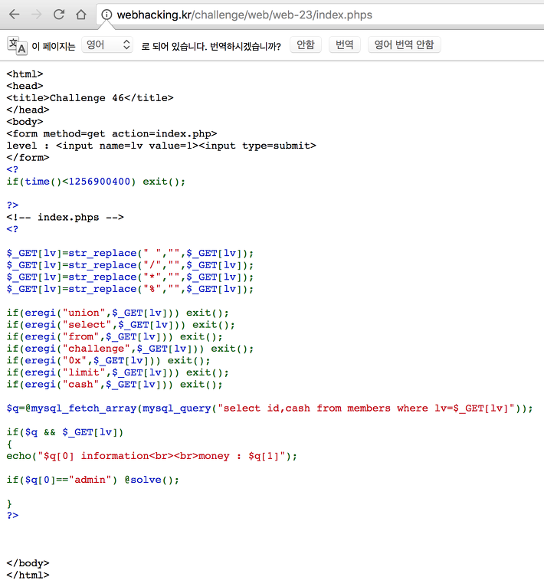Click the <form method=get action=index.php> line
The height and width of the screenshot is (587, 544).
(112, 134)
